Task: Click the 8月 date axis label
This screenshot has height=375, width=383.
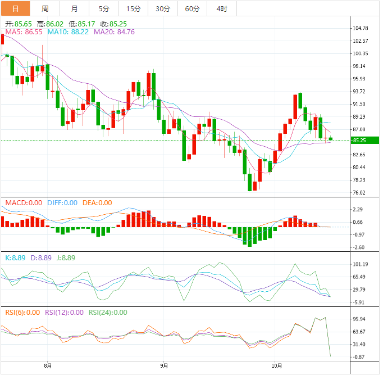Action: (x=48, y=365)
